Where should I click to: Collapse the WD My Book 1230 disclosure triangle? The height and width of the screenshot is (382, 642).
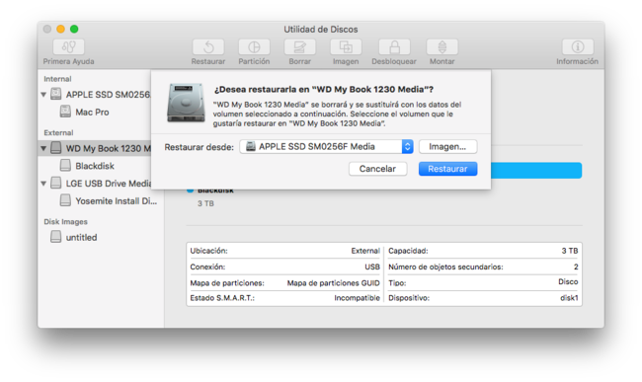[43, 148]
